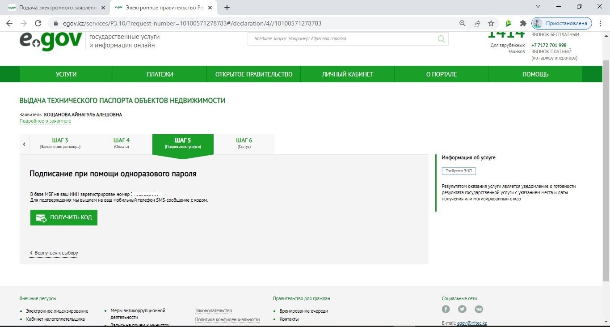This screenshot has height=327, width=610.
Task: Open the Extensions puzzle icon
Action: [523, 23]
